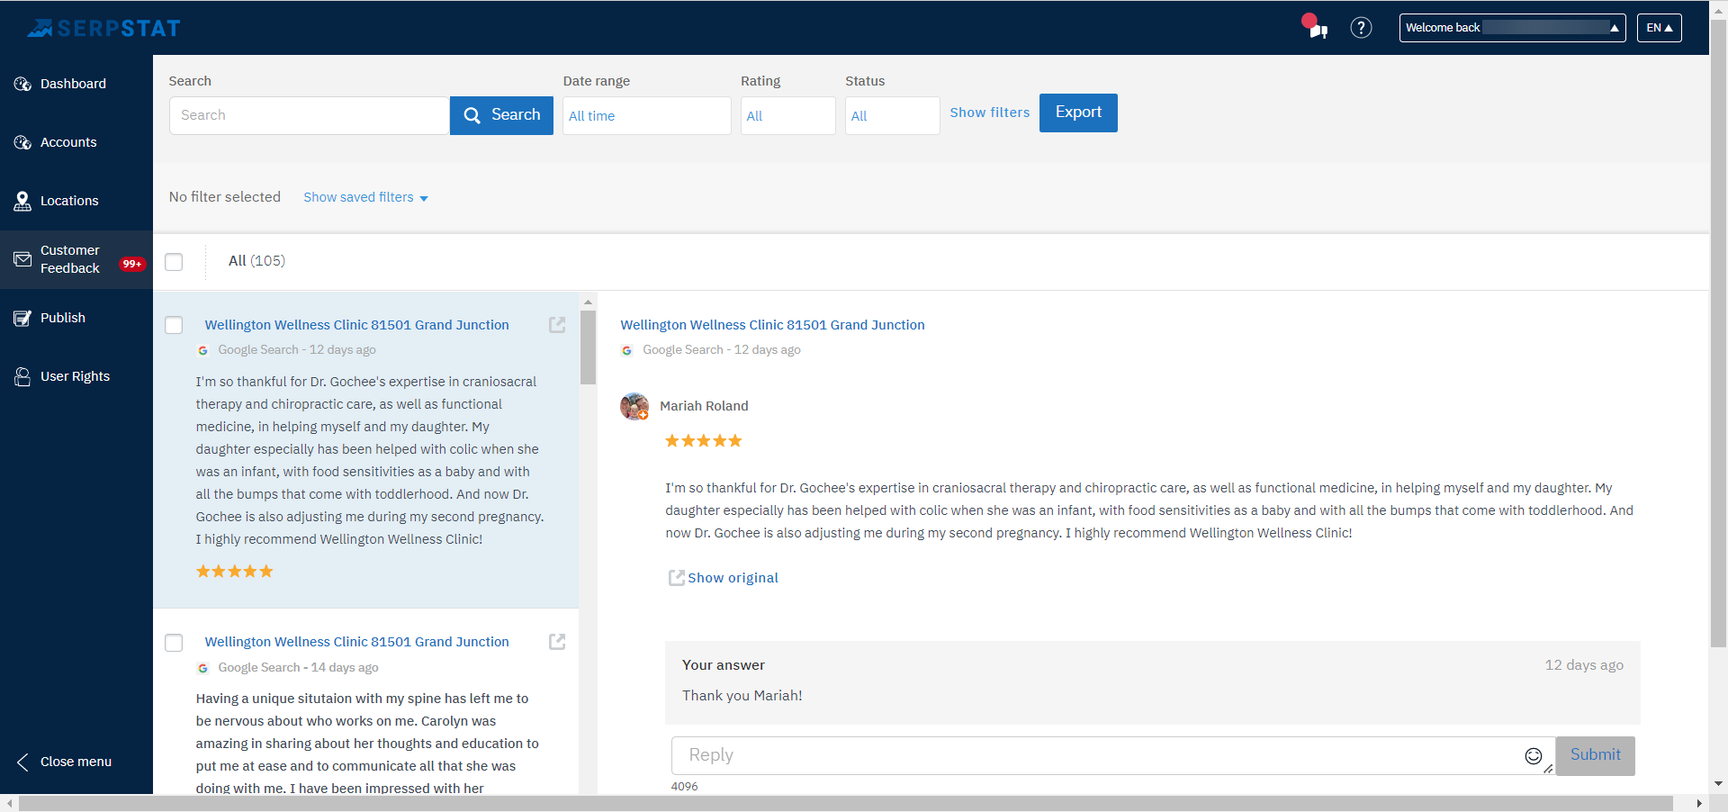This screenshot has width=1728, height=812.
Task: Open the Date range All time dropdown
Action: [647, 116]
